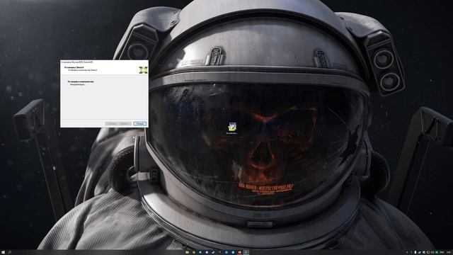Open File Explorer from the taskbar
Screen dimensions: 453x255
[187, 252]
